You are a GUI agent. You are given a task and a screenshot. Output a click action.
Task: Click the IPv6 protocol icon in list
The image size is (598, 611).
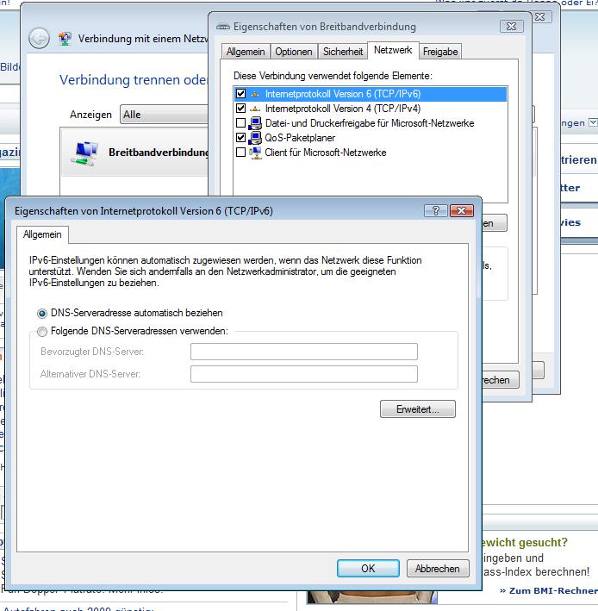click(x=255, y=94)
